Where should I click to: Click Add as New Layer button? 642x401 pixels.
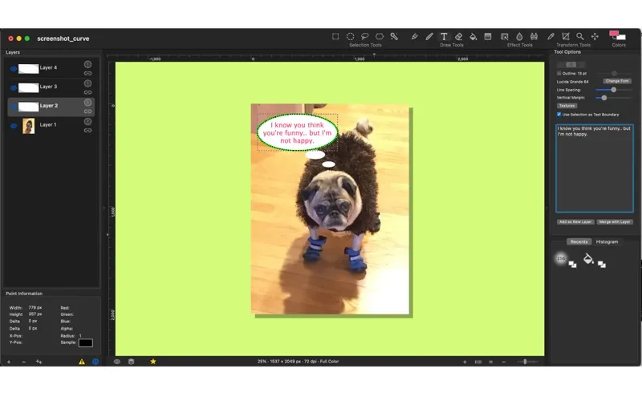575,222
